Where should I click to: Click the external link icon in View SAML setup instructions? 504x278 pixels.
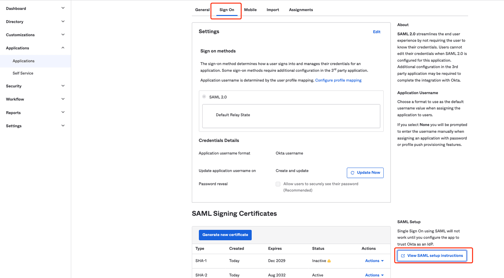click(403, 256)
